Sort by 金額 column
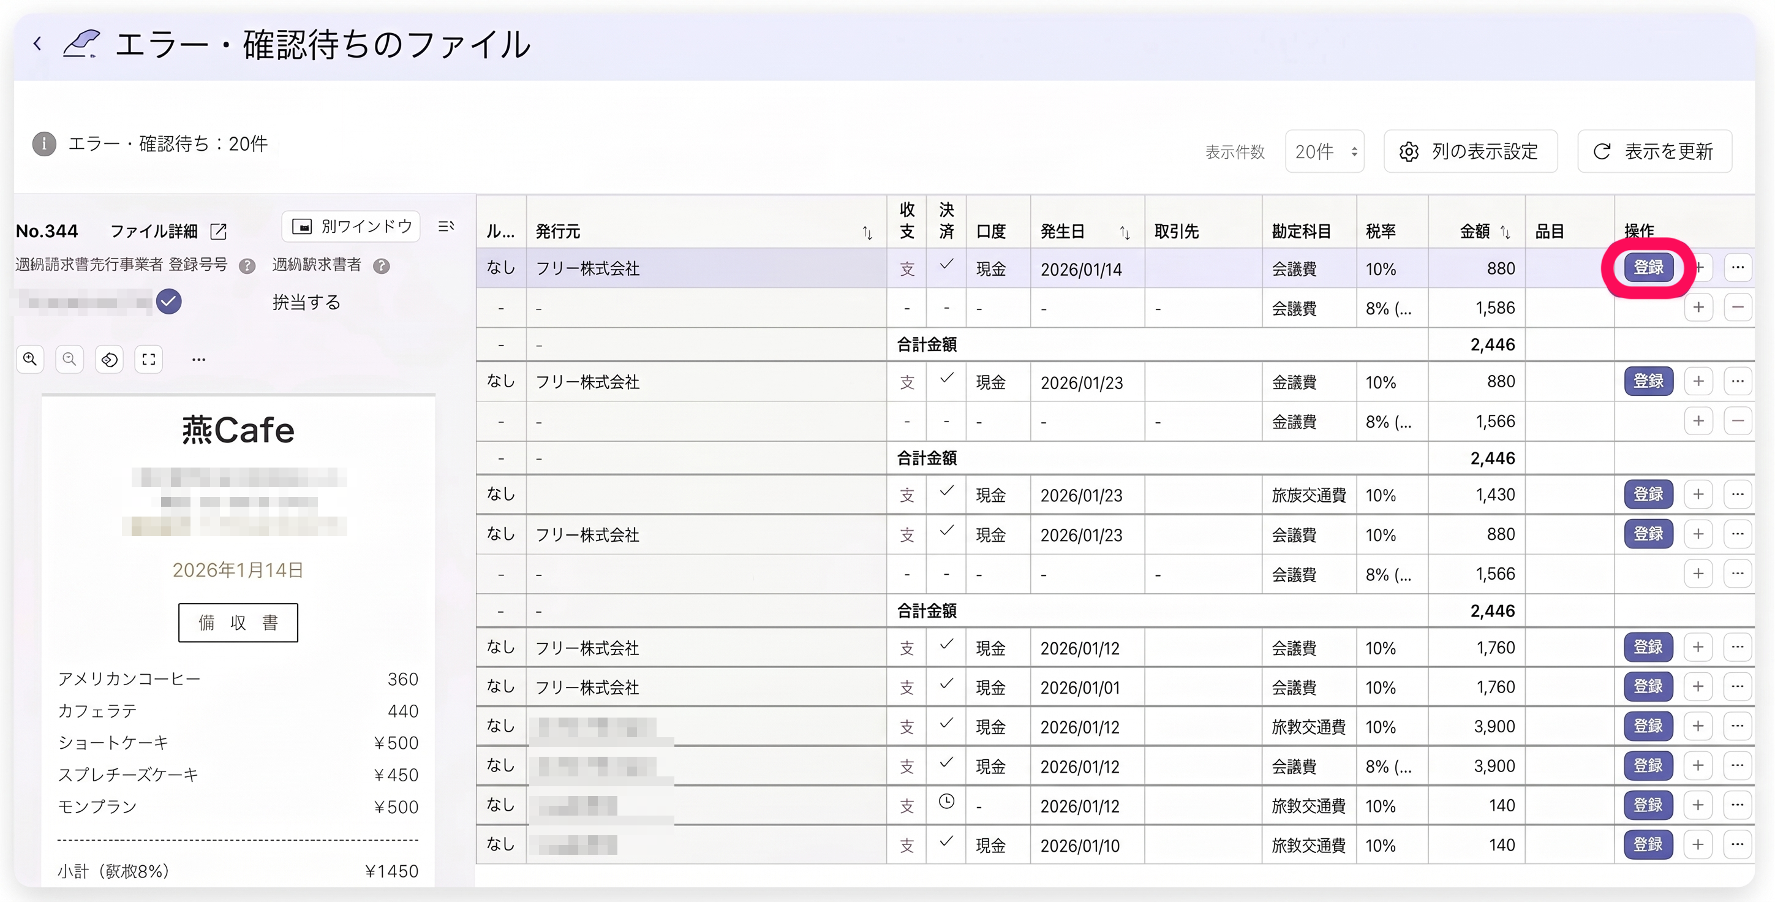 click(1506, 233)
